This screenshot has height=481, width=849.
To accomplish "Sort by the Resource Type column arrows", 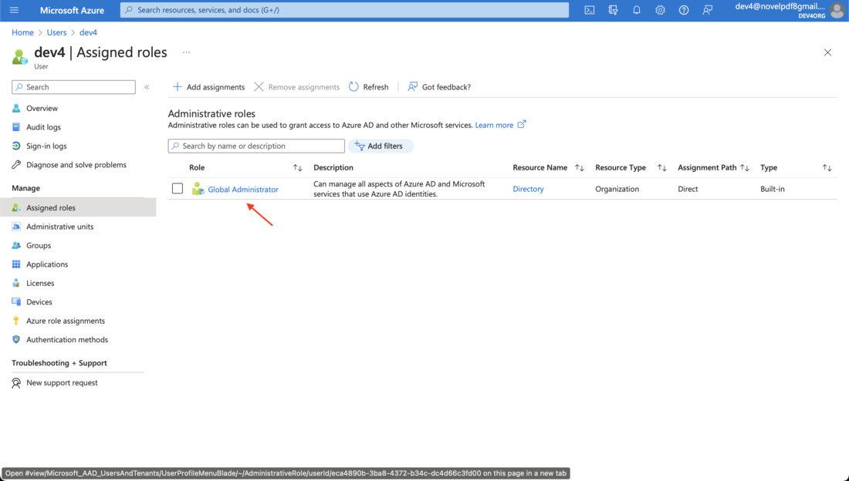I will click(661, 168).
